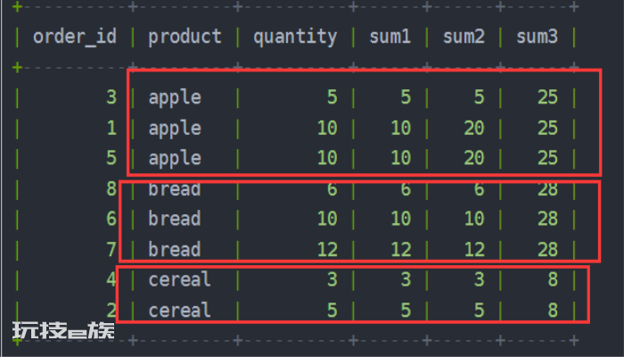Viewport: 624px width, 357px height.
Task: Click sum3 value 28 in order 6 row
Action: click(x=547, y=219)
